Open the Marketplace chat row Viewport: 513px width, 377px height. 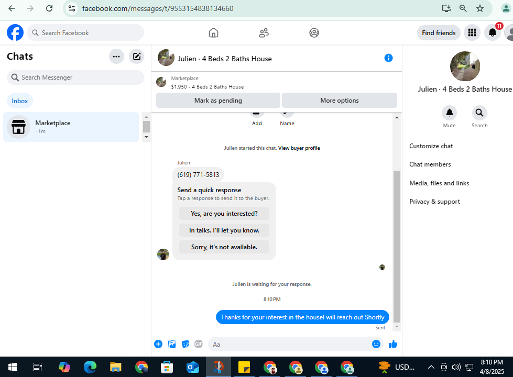click(x=71, y=127)
